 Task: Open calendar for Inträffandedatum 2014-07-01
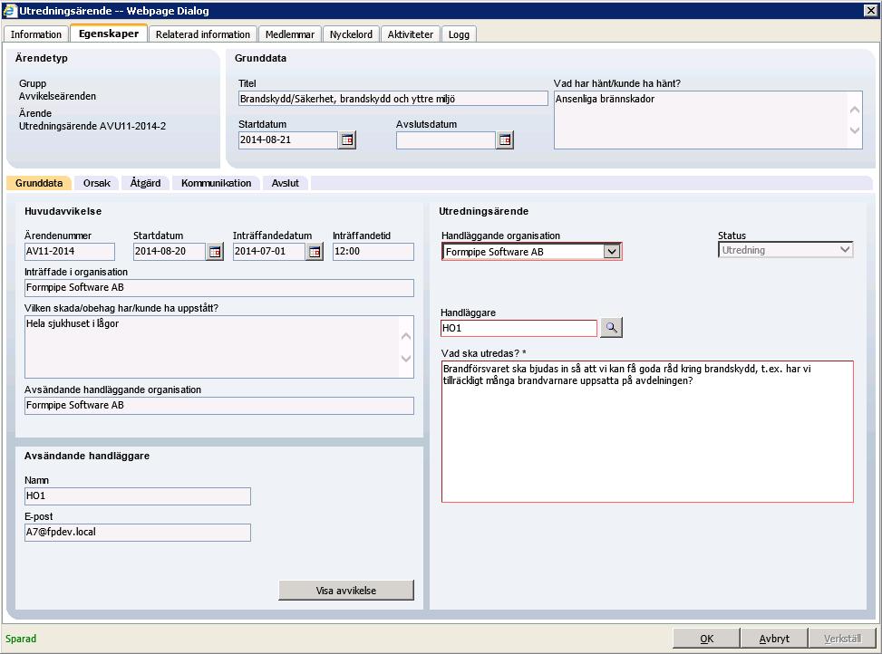[x=315, y=252]
